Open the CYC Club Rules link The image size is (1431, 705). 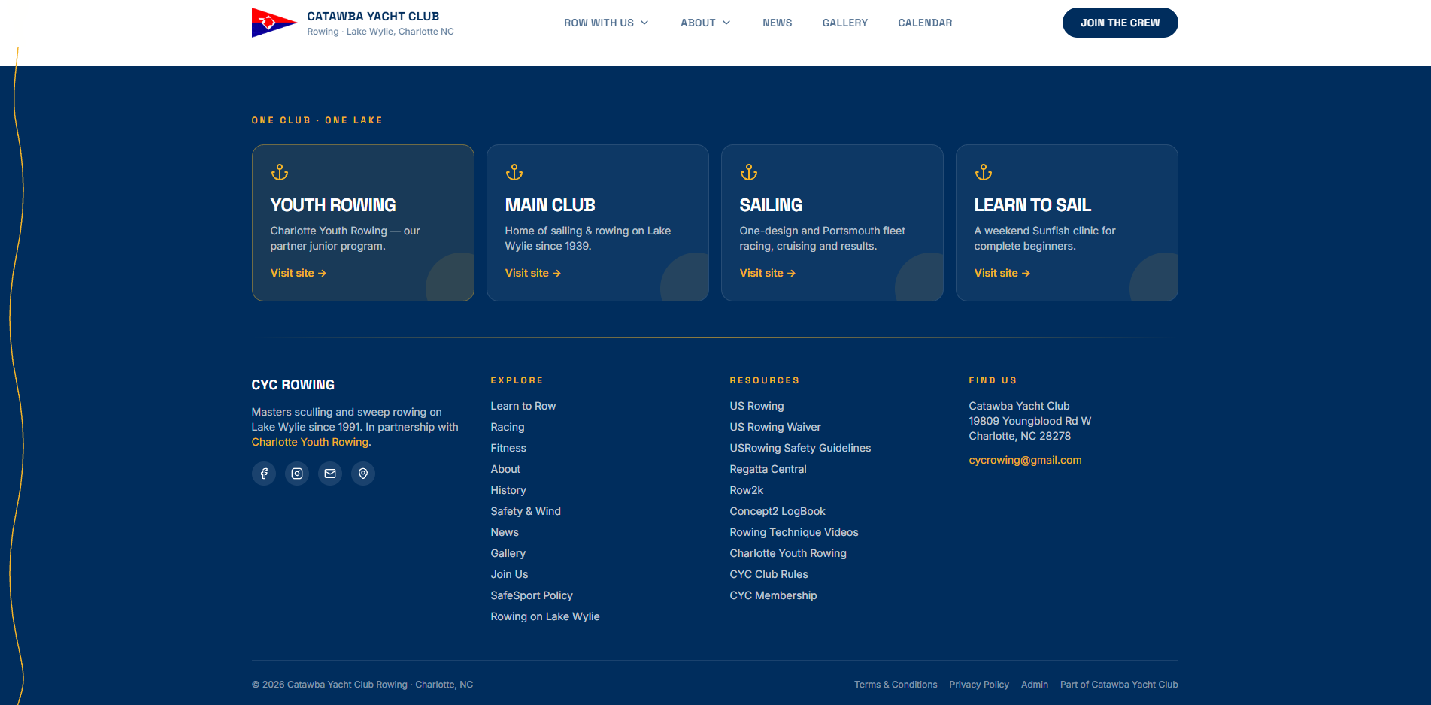pyautogui.click(x=769, y=574)
